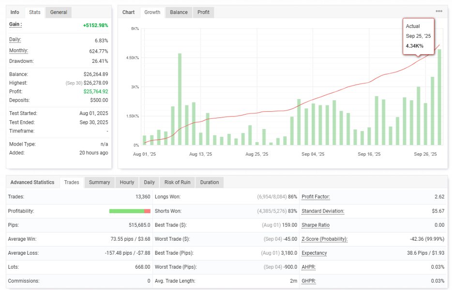Select the Growth chart tab
The height and width of the screenshot is (290, 452).
coord(152,13)
